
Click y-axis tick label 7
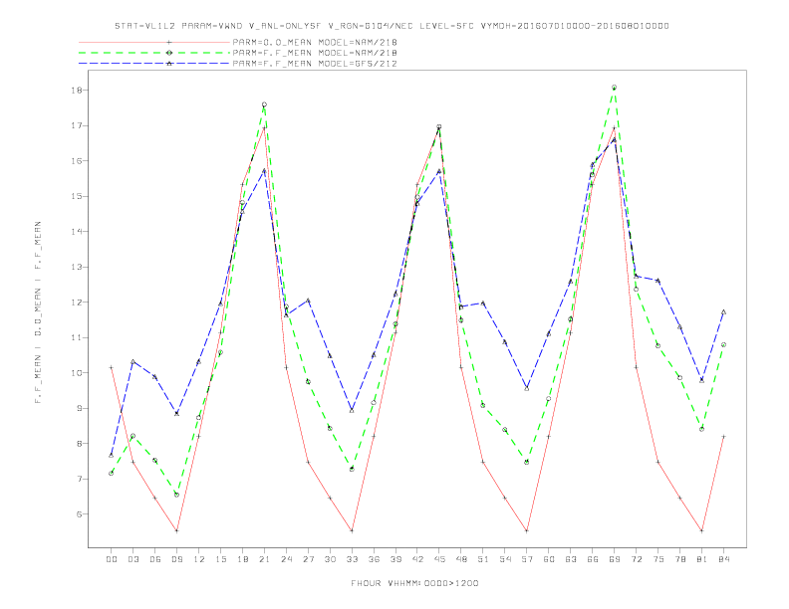coord(80,479)
